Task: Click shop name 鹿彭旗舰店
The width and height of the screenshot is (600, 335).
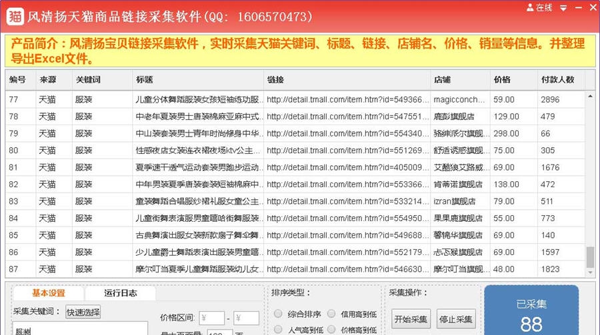Action: (x=454, y=117)
